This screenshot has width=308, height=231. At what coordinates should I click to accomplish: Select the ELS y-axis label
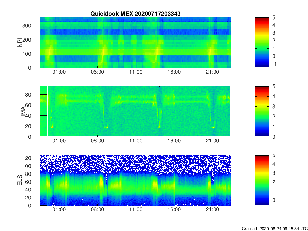(x=20, y=180)
